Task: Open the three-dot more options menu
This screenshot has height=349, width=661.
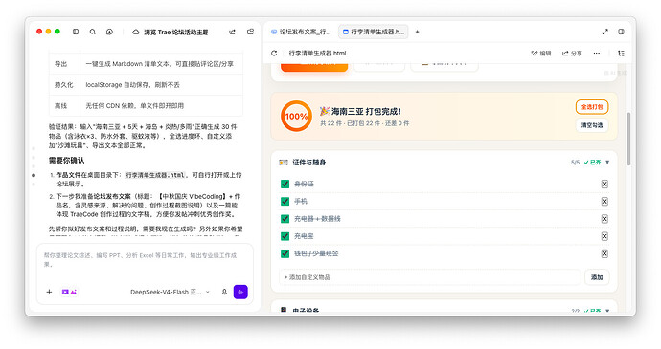Action: pyautogui.click(x=597, y=53)
